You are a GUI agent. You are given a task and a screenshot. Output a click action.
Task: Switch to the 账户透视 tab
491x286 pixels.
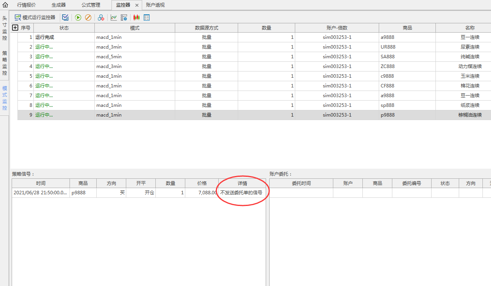155,5
